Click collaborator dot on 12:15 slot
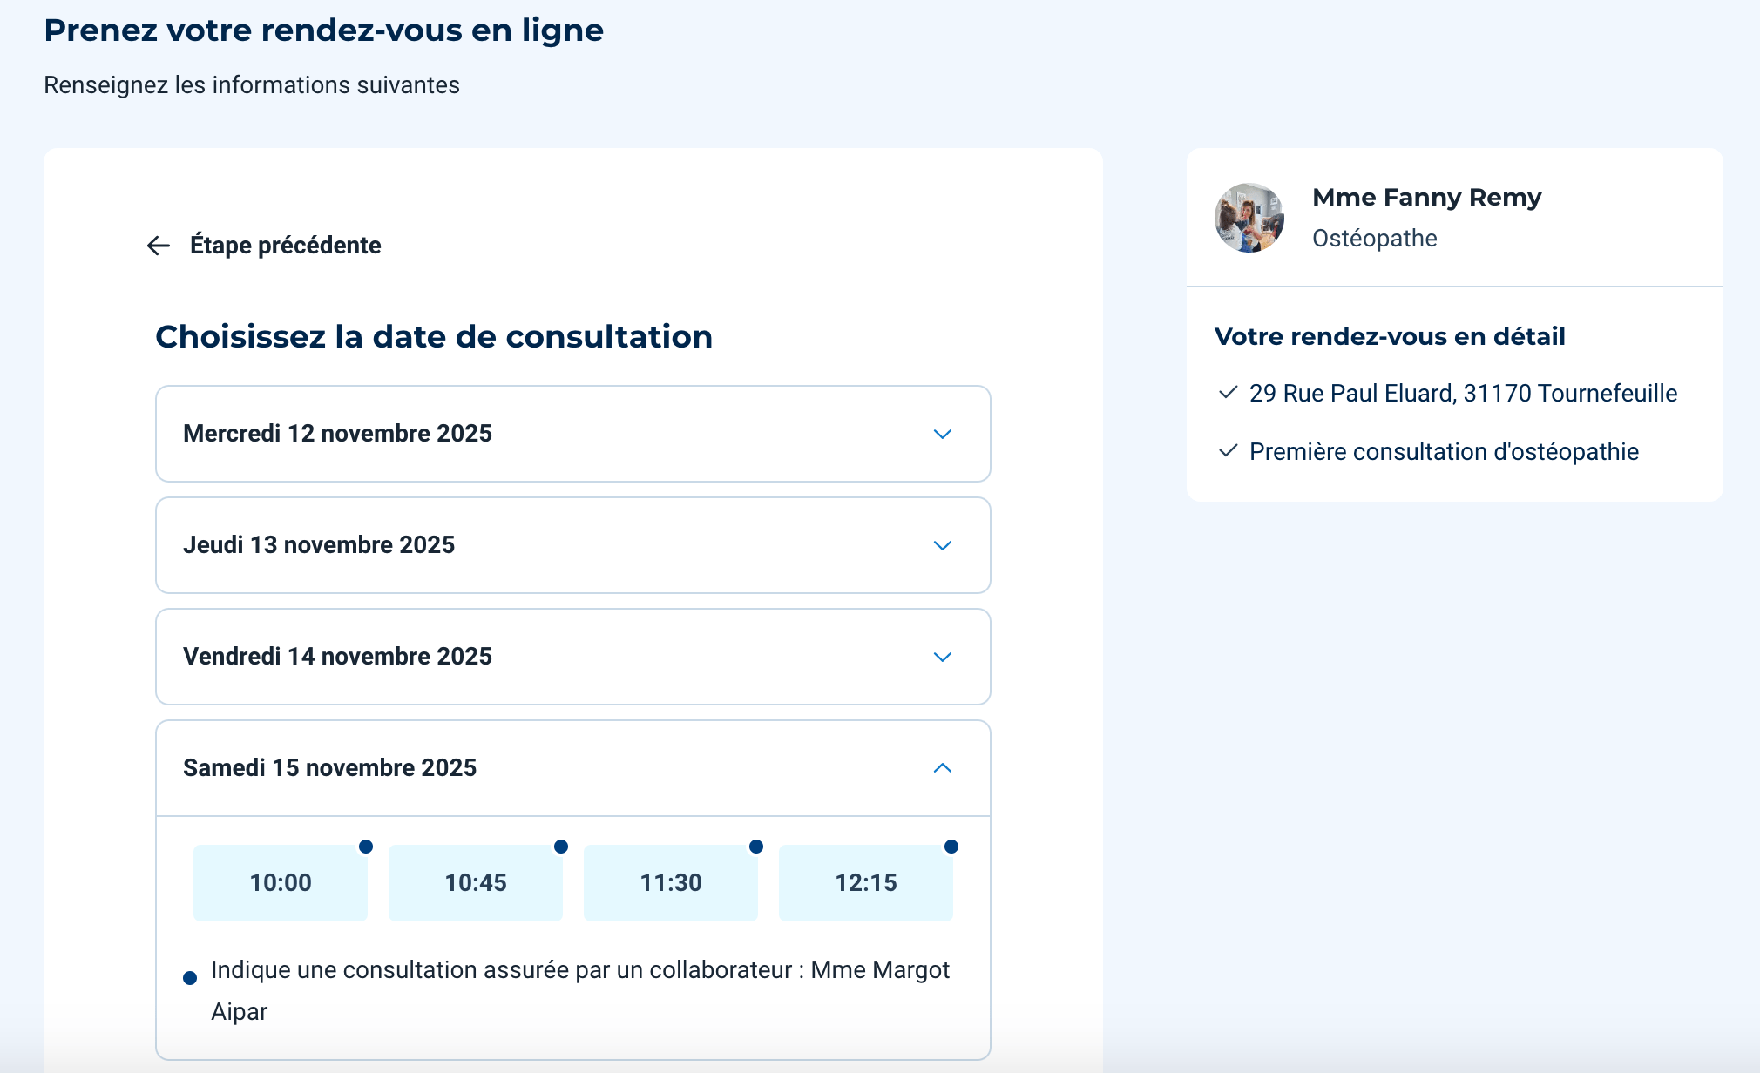1760x1073 pixels. click(x=951, y=847)
